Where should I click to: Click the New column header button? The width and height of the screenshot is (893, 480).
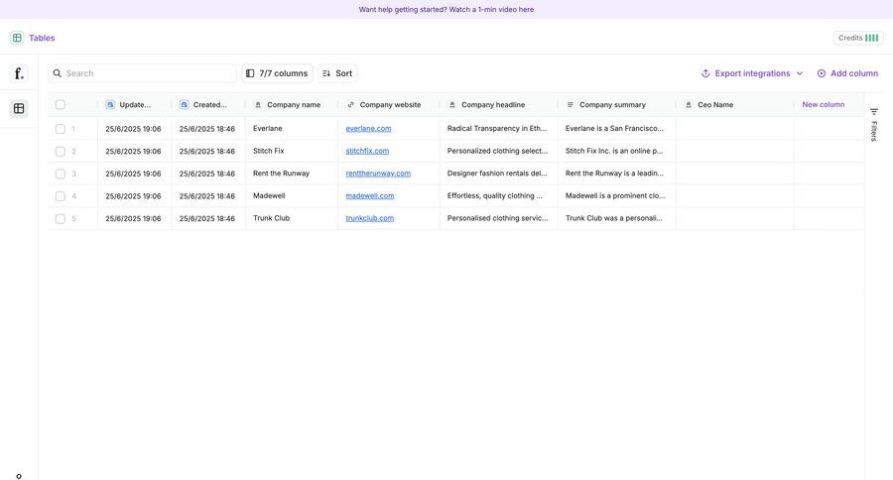click(x=824, y=105)
